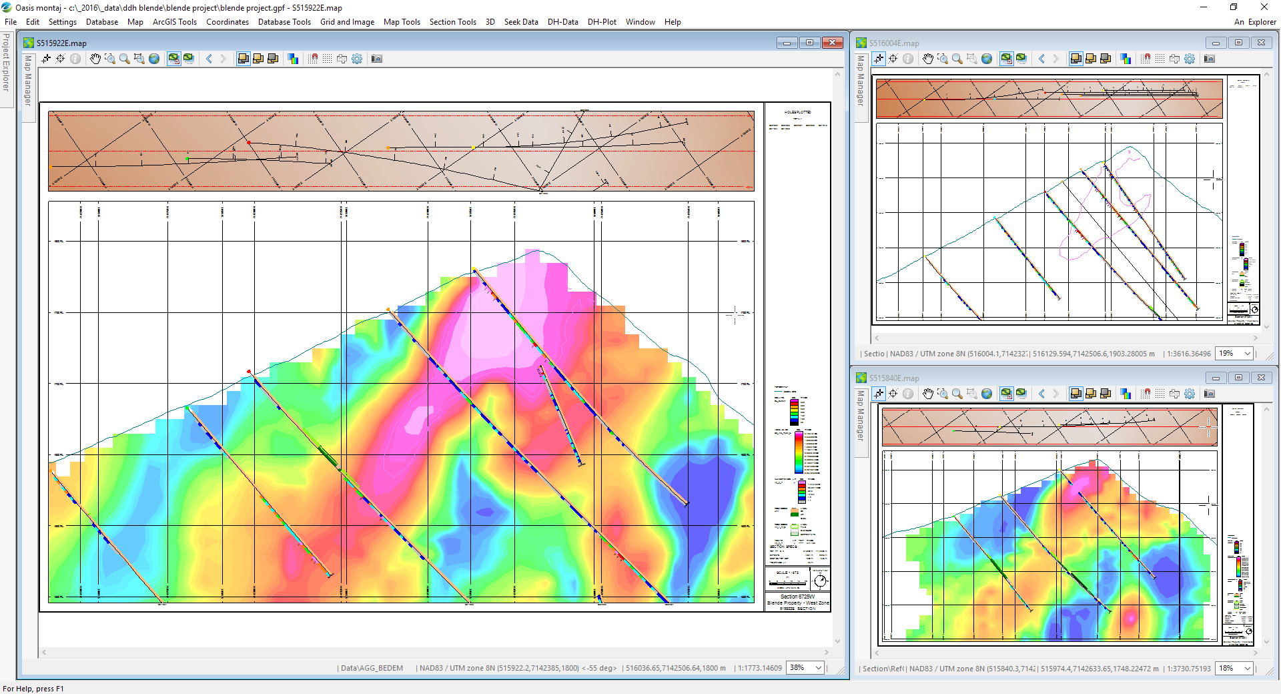The height and width of the screenshot is (694, 1281).
Task: Click the globe full-map view icon in S515922E.map
Action: click(154, 59)
